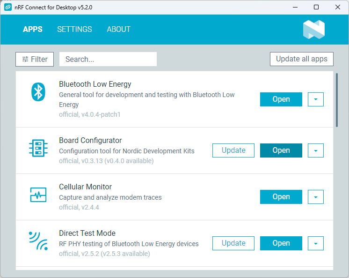The image size is (349, 278).
Task: Update the Board Configurator app
Action: [233, 150]
